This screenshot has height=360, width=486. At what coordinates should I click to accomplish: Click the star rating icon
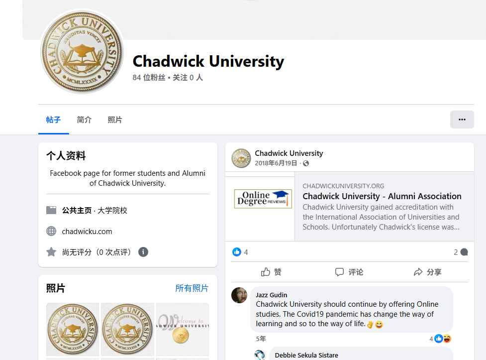tap(51, 252)
